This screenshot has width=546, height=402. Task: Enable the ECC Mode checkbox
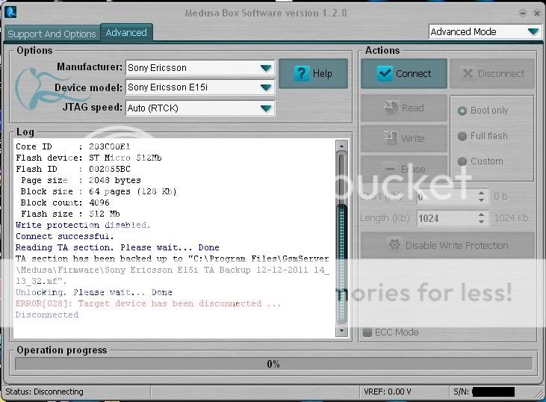click(367, 333)
